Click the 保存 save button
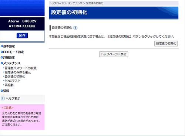 (22, 35)
